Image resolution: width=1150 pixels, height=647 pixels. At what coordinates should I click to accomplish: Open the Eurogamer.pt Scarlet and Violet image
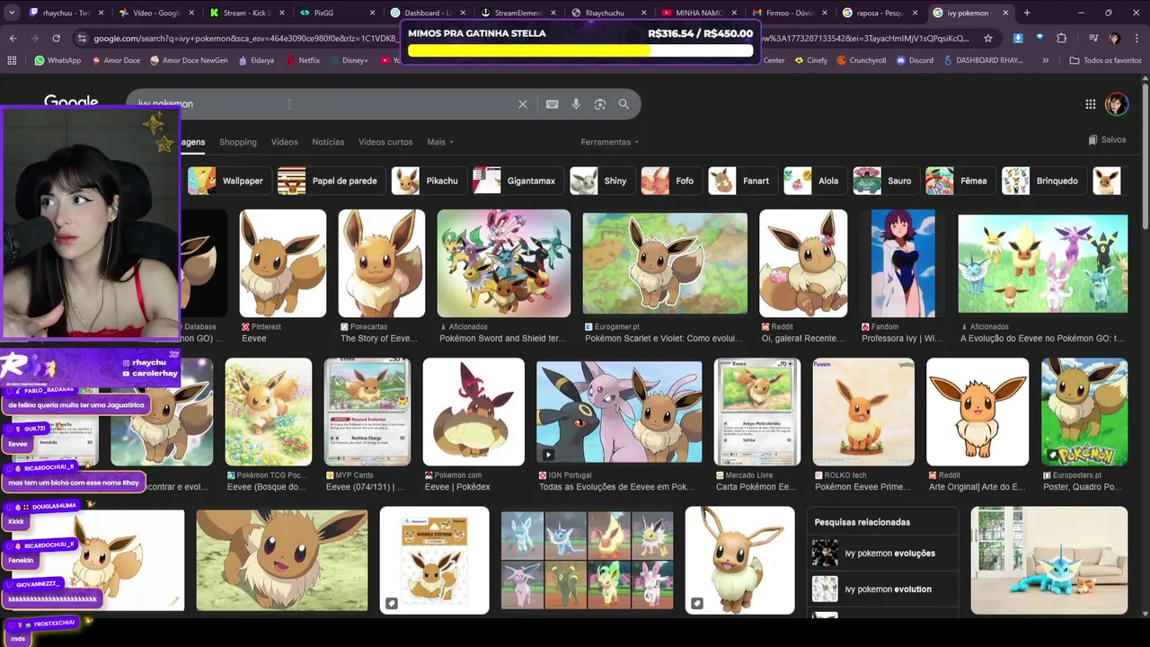point(665,263)
